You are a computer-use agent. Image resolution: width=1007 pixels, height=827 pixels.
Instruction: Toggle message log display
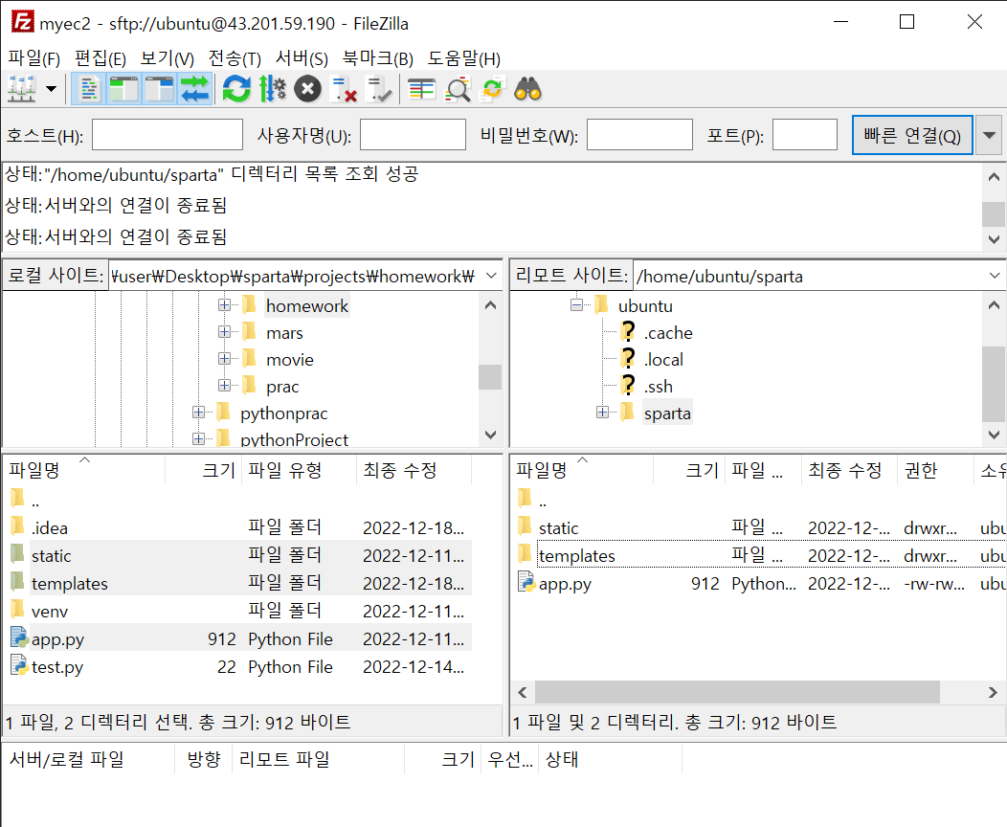[89, 89]
